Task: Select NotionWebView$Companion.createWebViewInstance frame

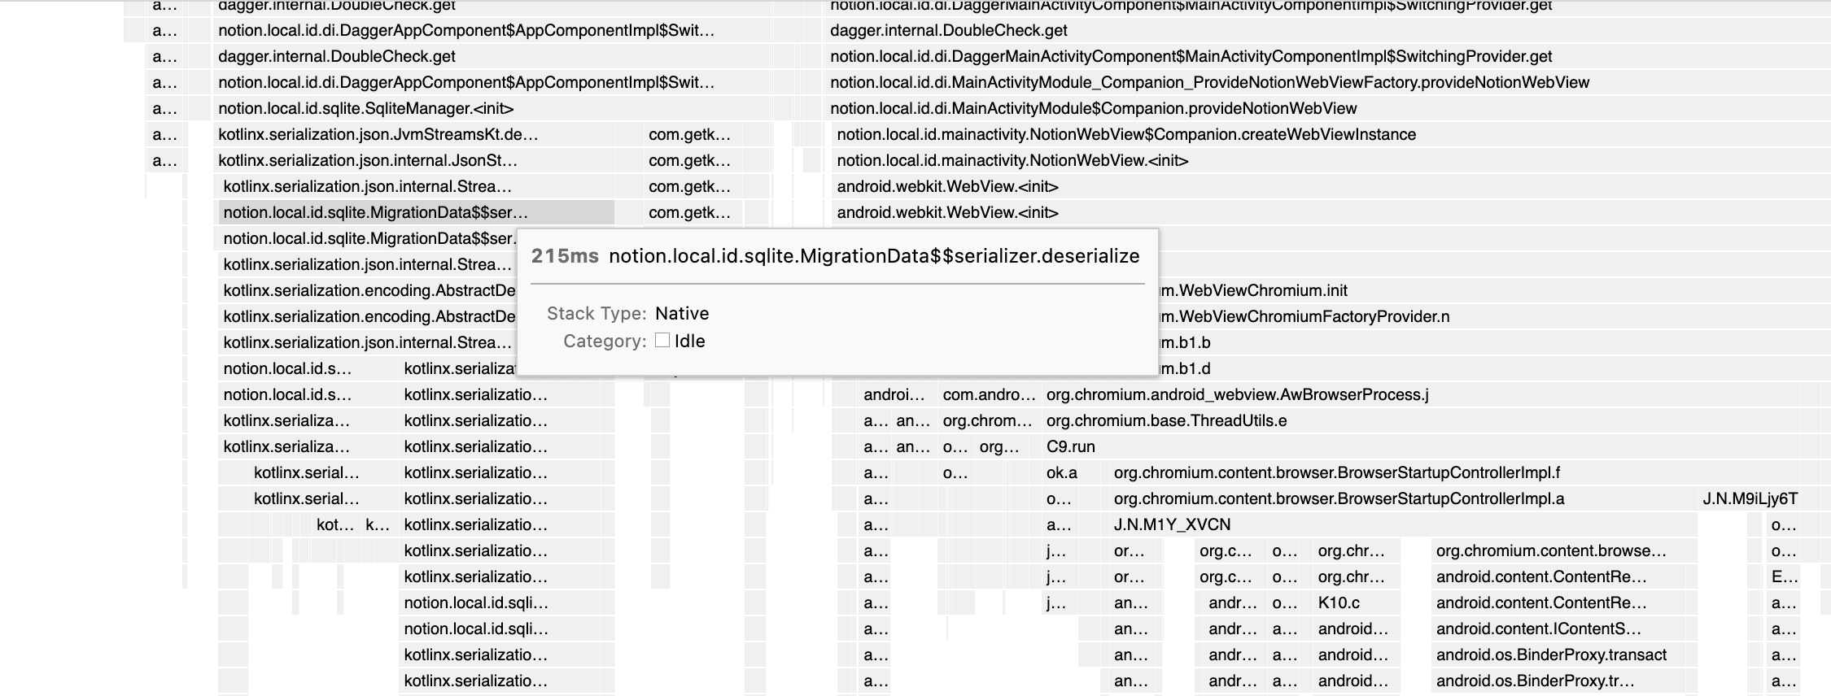Action: coord(1126,135)
